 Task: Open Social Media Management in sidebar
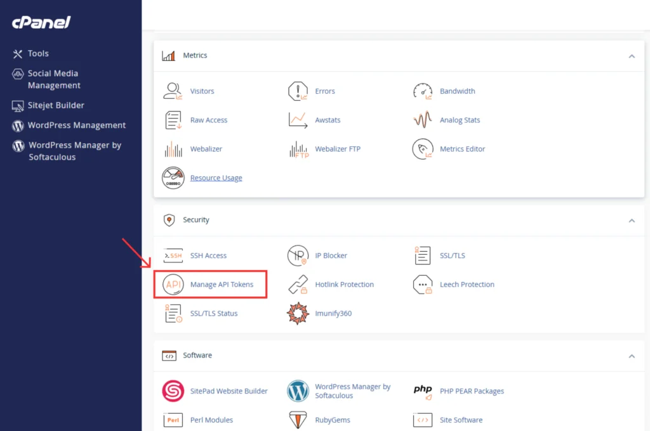coord(46,79)
